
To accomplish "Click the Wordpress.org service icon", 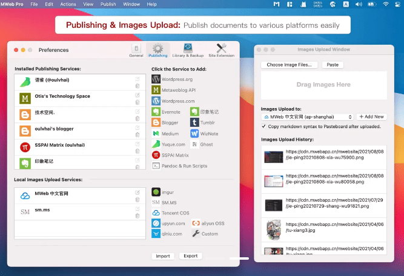I will click(156, 79).
